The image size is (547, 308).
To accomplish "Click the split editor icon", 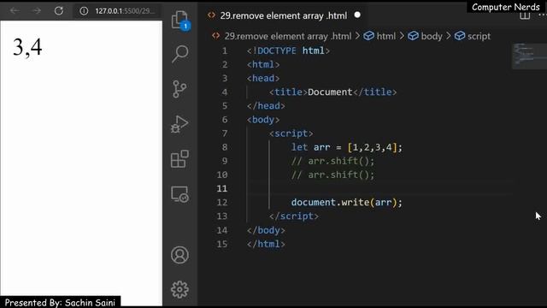I will point(525,16).
